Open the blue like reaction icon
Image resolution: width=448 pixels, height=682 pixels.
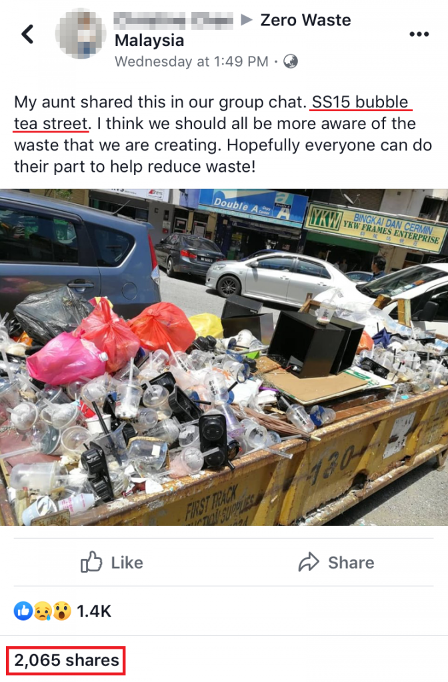pos(23,611)
